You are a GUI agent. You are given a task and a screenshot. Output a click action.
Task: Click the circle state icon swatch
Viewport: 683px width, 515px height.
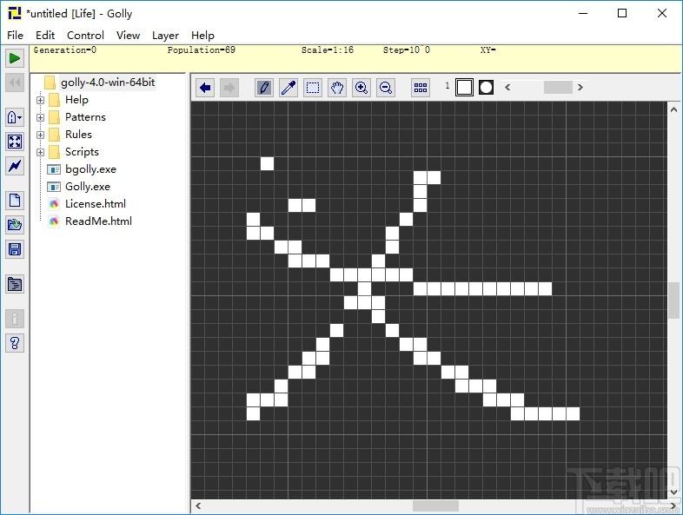486,88
